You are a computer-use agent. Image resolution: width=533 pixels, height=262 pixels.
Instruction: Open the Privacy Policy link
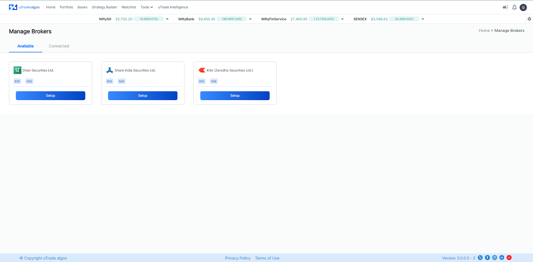point(238,258)
